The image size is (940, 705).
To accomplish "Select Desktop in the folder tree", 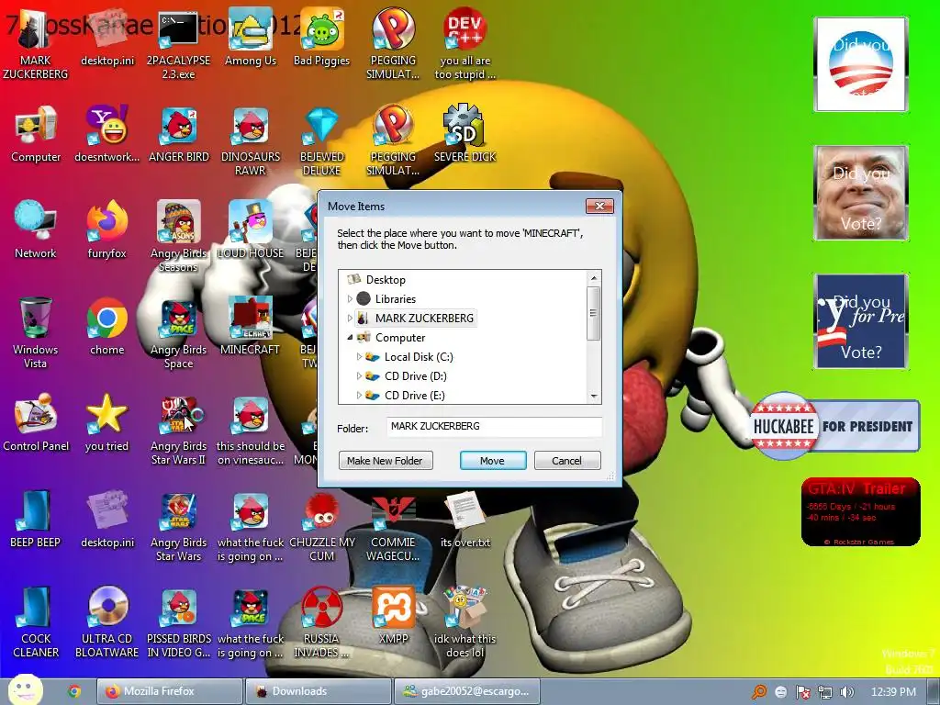I will click(x=386, y=279).
